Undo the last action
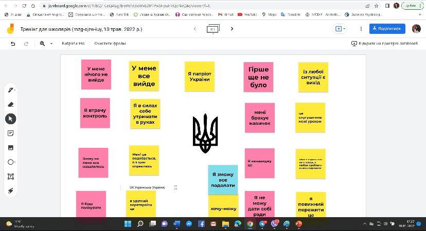The image size is (426, 231). (13, 44)
